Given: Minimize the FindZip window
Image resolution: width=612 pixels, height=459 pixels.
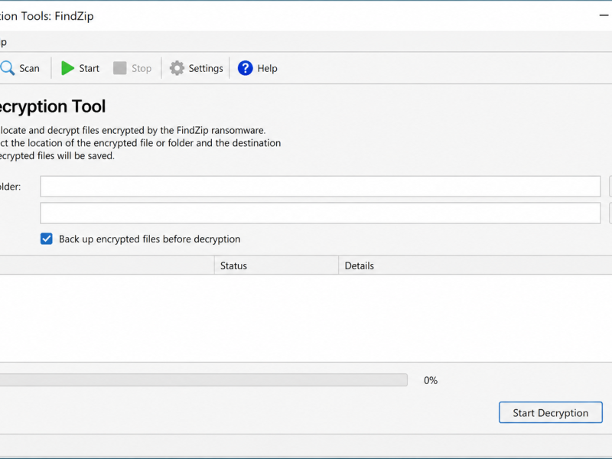Looking at the screenshot, I should point(604,15).
